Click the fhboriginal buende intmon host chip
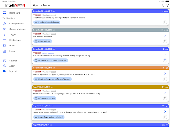 47,22
